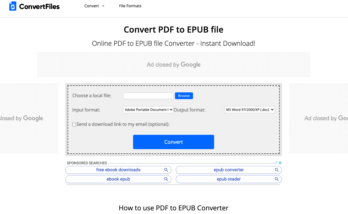Viewport: 348px width, 214px height.
Task: Open the "free ebook downloads" sponsored link
Action: [118, 170]
